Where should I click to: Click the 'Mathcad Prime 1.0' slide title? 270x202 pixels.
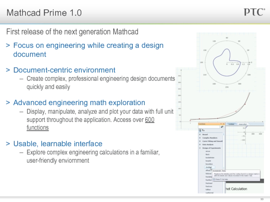point(44,13)
